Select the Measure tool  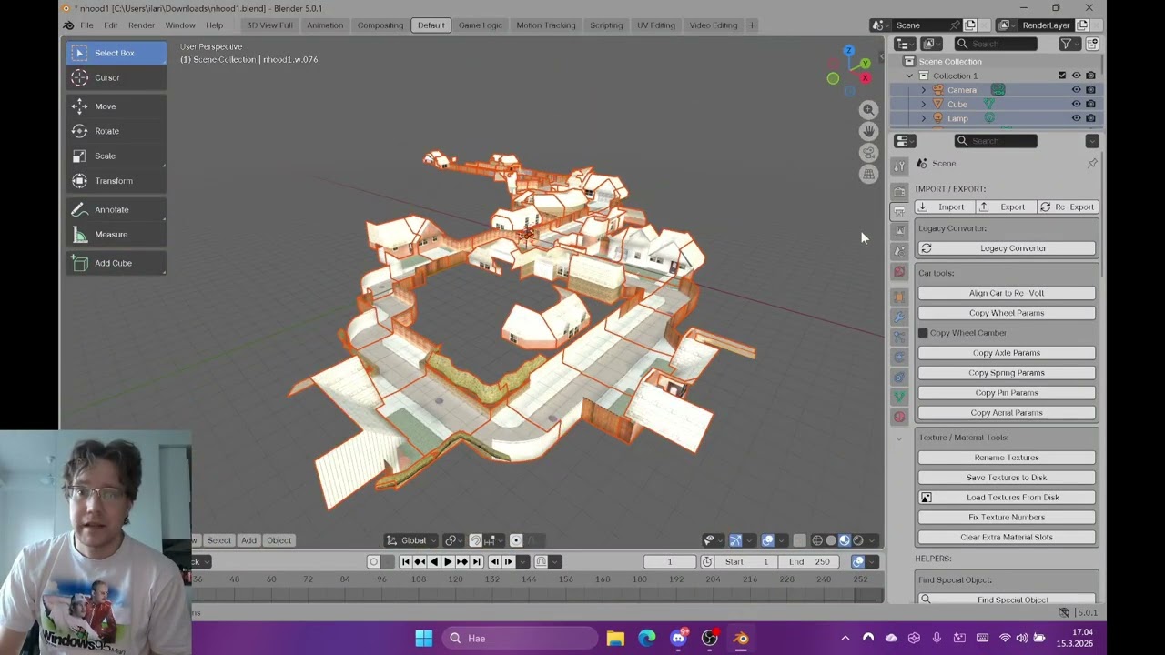tap(116, 235)
